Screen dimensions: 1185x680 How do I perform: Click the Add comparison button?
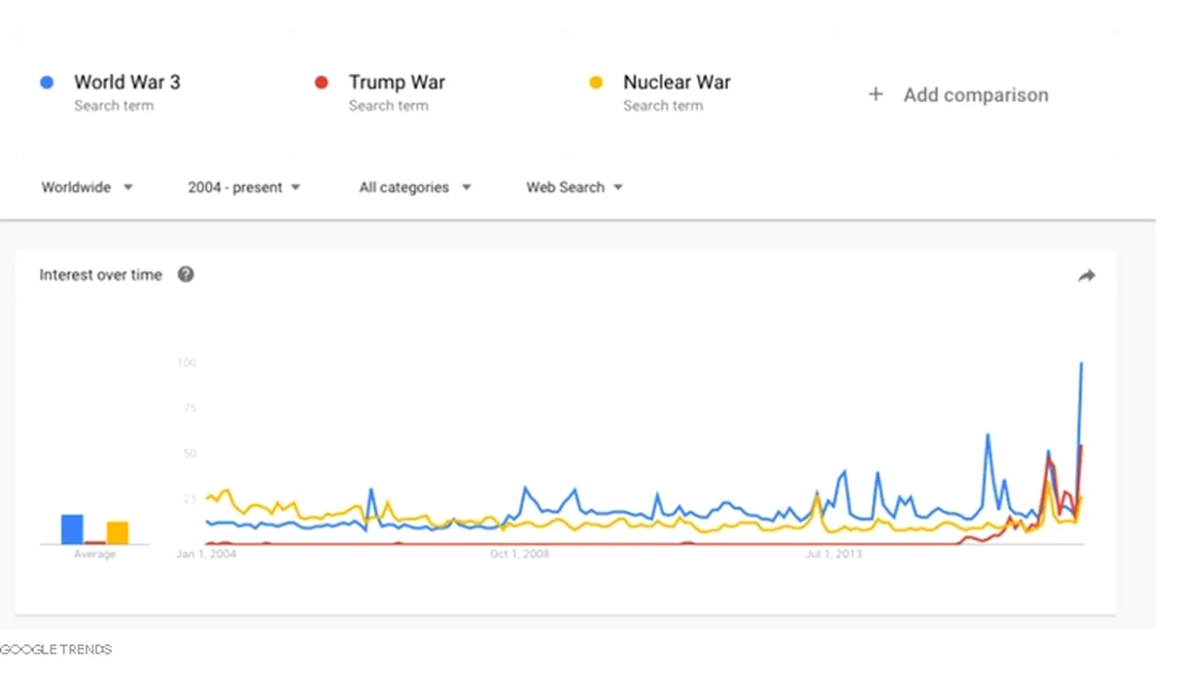click(975, 95)
